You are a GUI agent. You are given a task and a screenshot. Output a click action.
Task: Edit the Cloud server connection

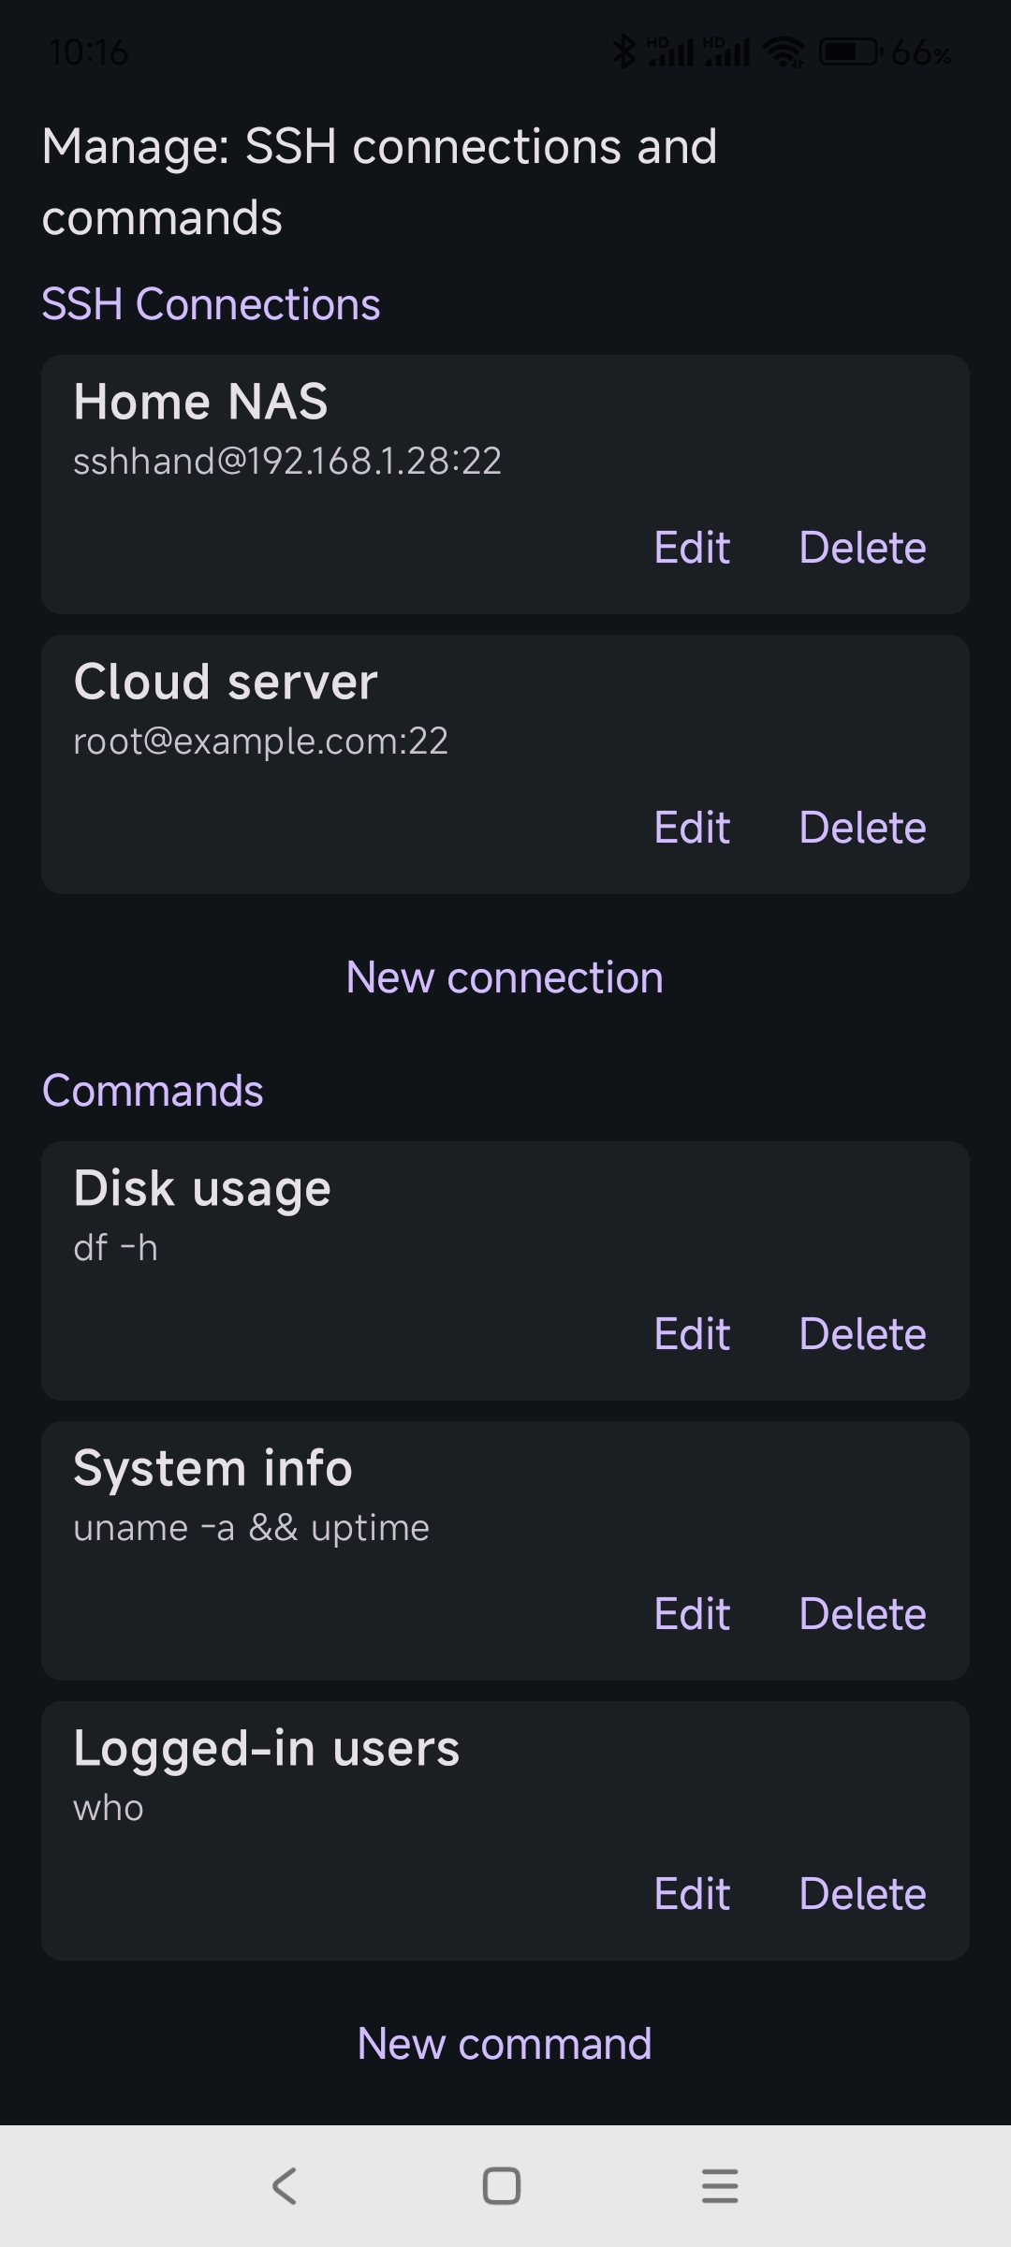[x=692, y=828]
